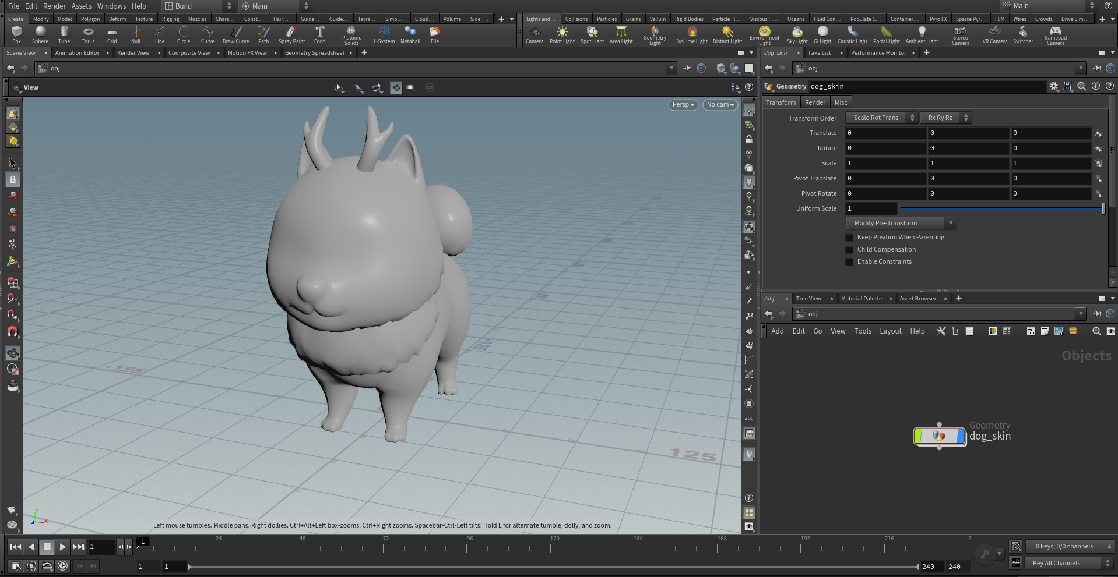Expand the Modify Pre-Transform menu
This screenshot has width=1118, height=577.
[901, 223]
